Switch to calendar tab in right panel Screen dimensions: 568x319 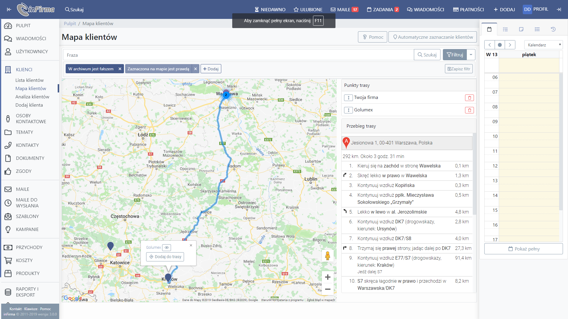coord(489,29)
